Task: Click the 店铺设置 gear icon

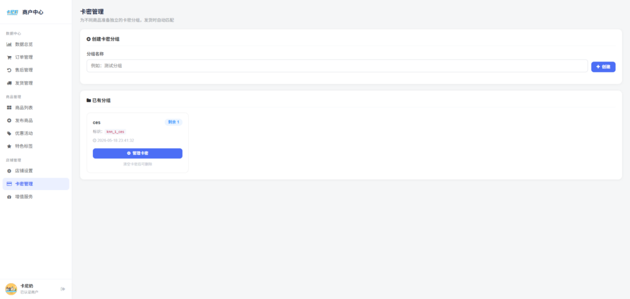Action: tap(9, 171)
